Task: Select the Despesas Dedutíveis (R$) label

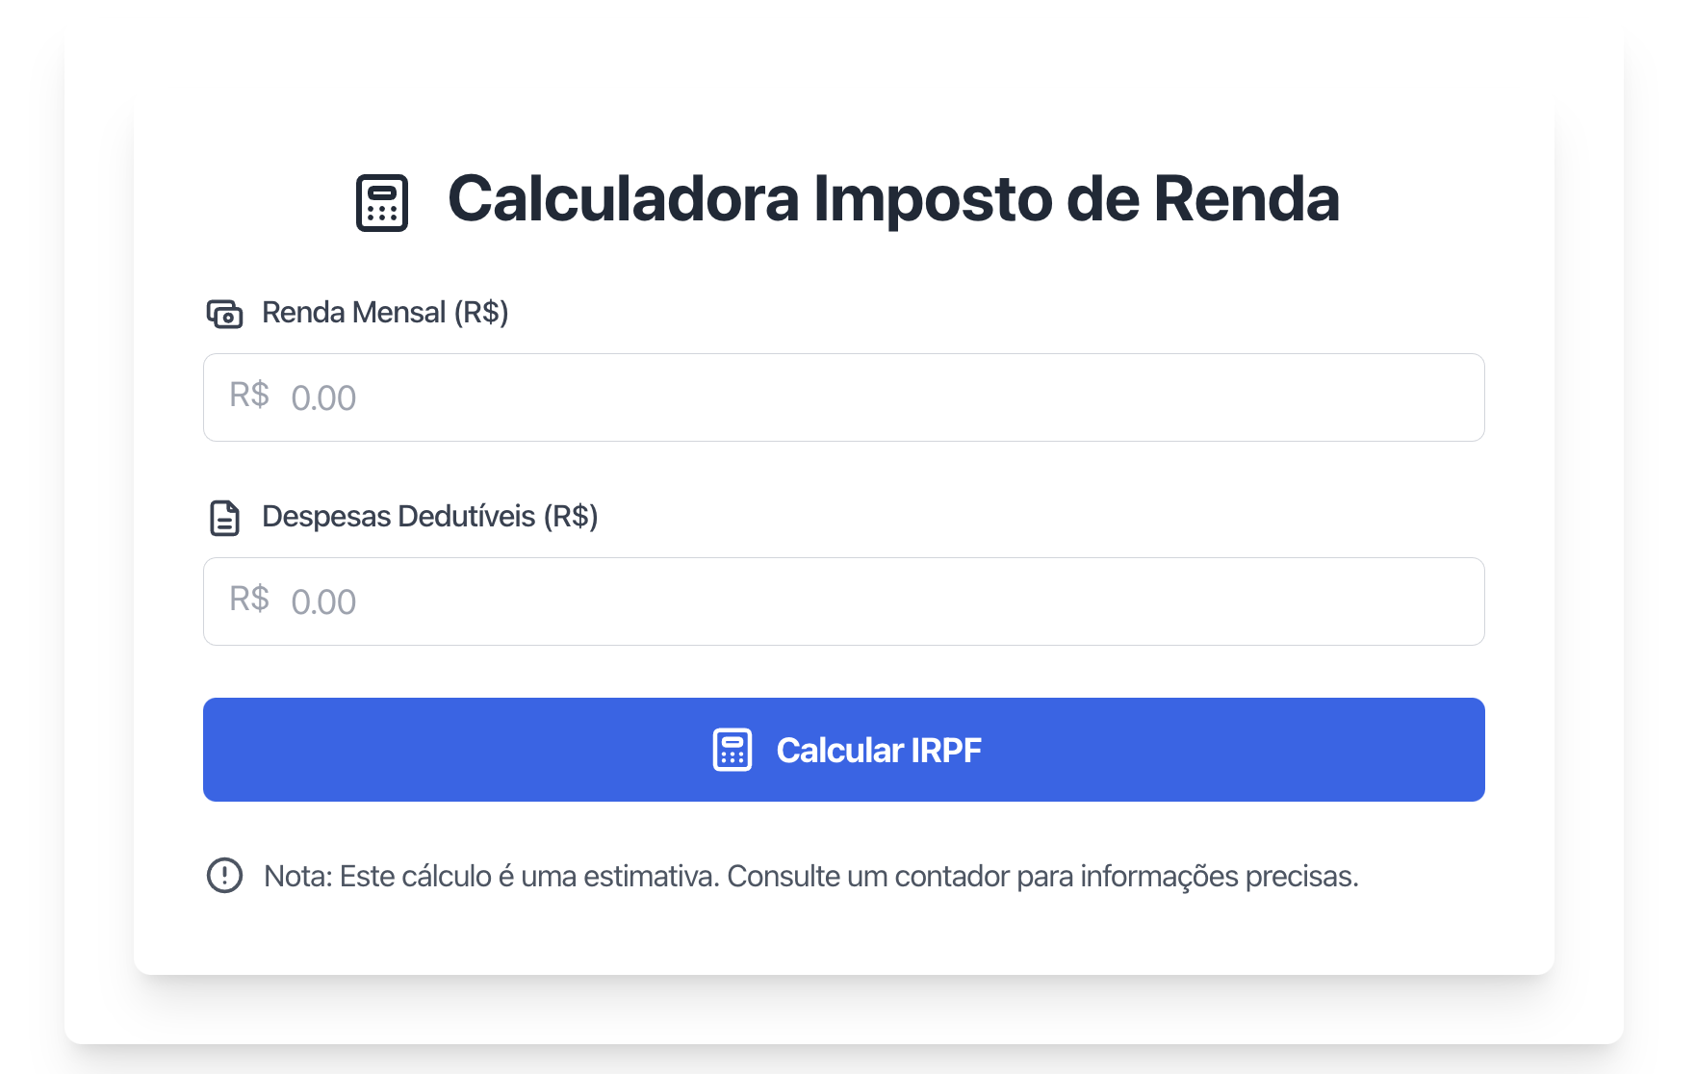Action: tap(429, 517)
